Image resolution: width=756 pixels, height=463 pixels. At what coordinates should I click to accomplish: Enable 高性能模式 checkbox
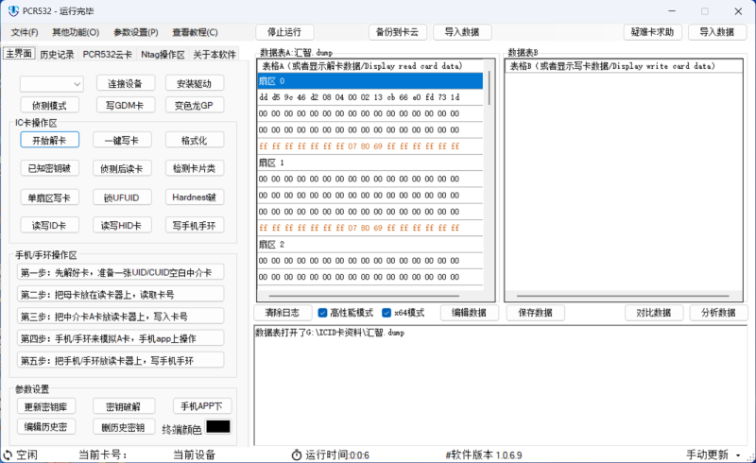[322, 313]
